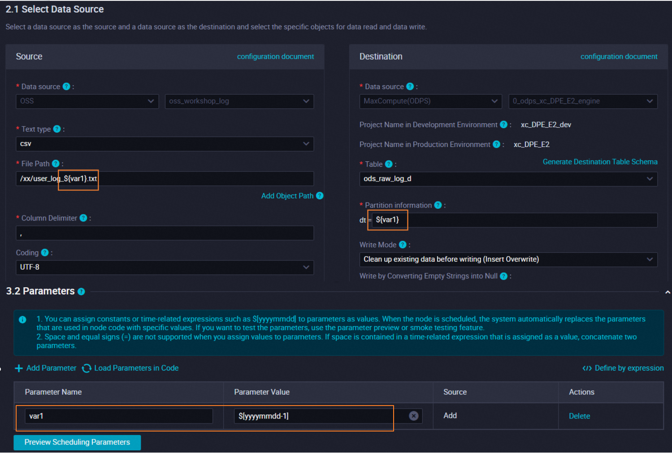
Task: Click Load Parameters in Code
Action: [130, 368]
